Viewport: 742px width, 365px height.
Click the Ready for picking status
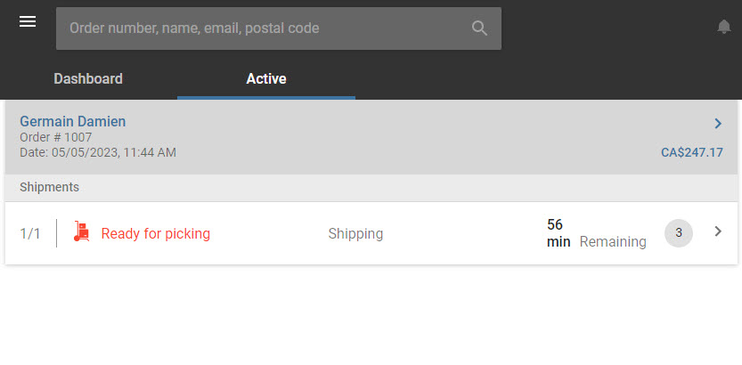(156, 233)
